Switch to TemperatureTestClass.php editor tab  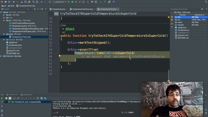click(82, 9)
